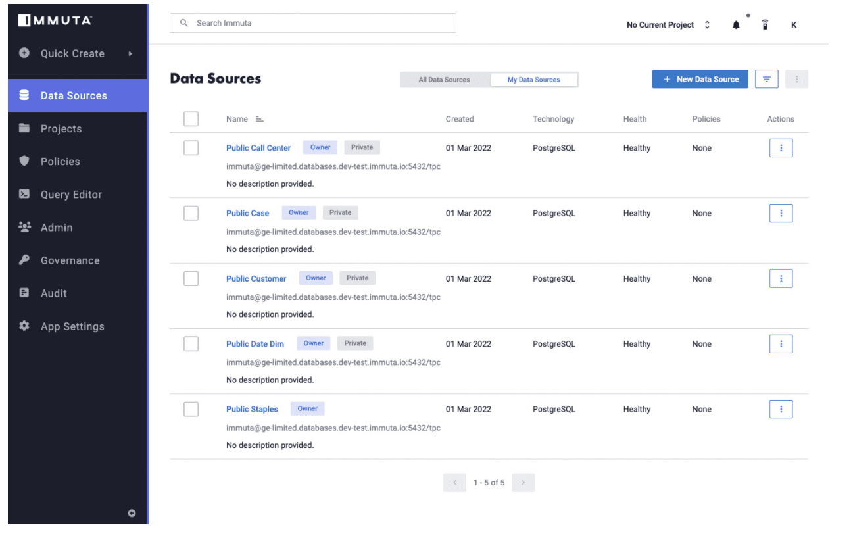Click Owner badge on Public Staples
This screenshot has height=542, width=851.
click(307, 408)
